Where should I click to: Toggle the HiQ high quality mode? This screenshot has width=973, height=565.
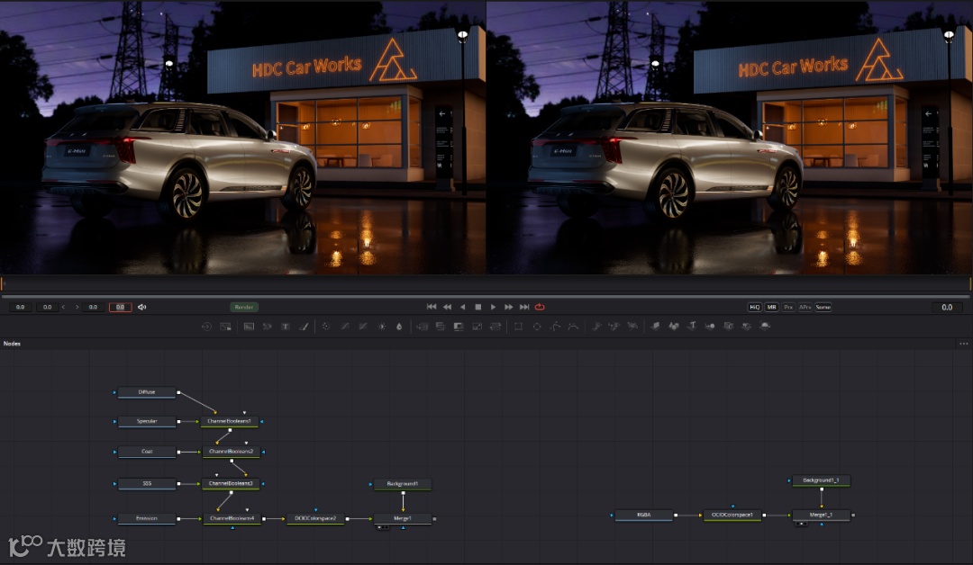755,308
